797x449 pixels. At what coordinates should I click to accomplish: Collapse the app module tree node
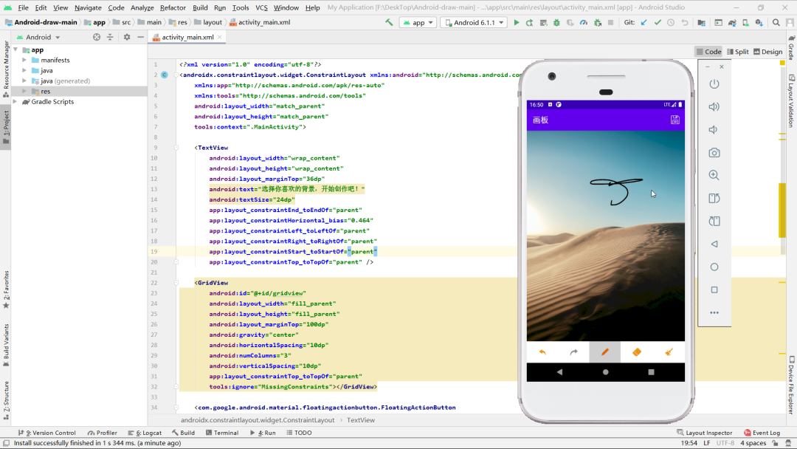(x=15, y=49)
